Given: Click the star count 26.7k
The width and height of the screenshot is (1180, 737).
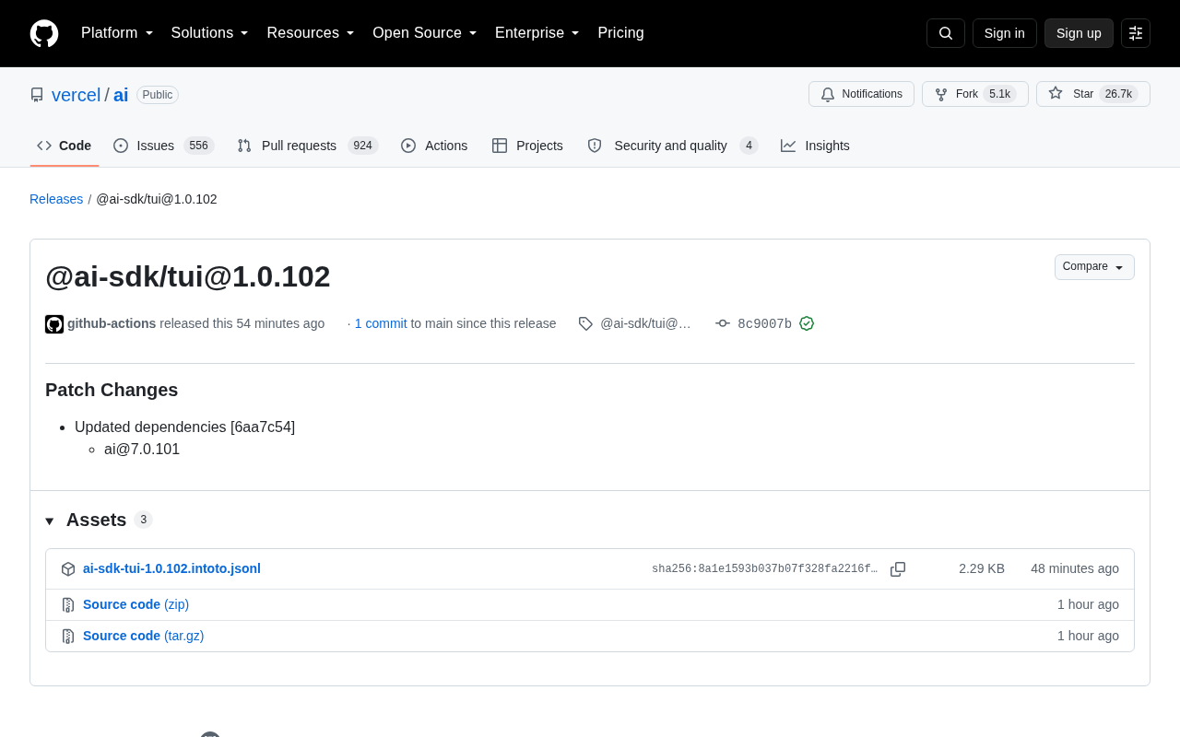Looking at the screenshot, I should (1118, 94).
